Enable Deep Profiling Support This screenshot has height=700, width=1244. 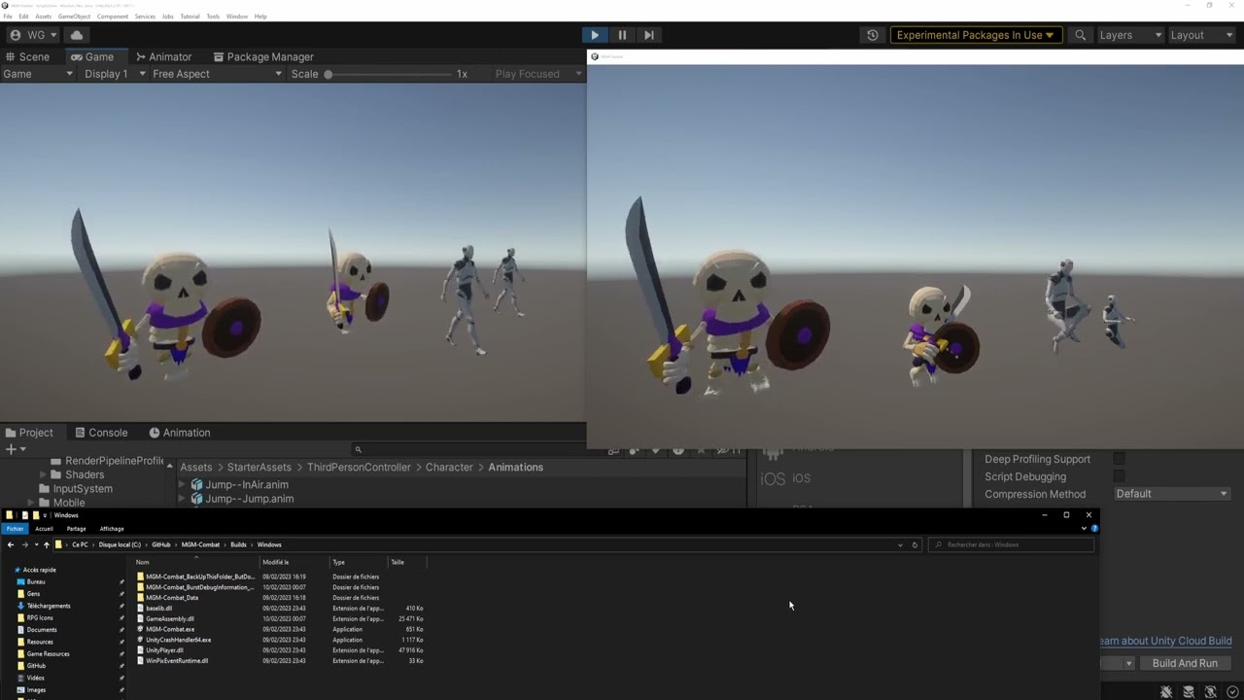1120,459
